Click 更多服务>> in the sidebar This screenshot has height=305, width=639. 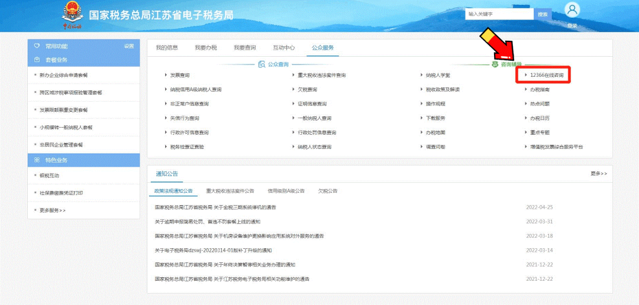(x=52, y=210)
